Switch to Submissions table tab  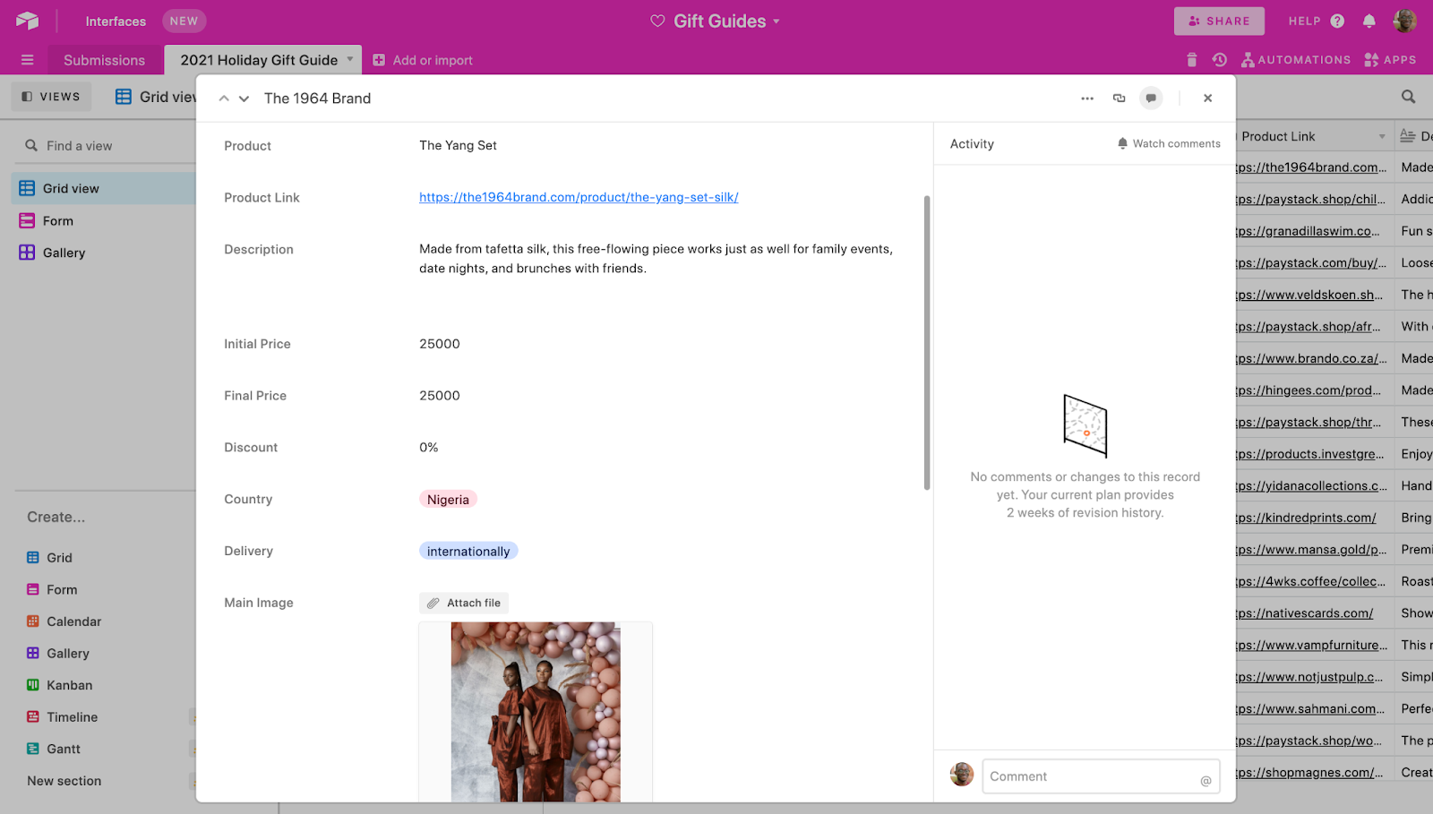coord(104,60)
